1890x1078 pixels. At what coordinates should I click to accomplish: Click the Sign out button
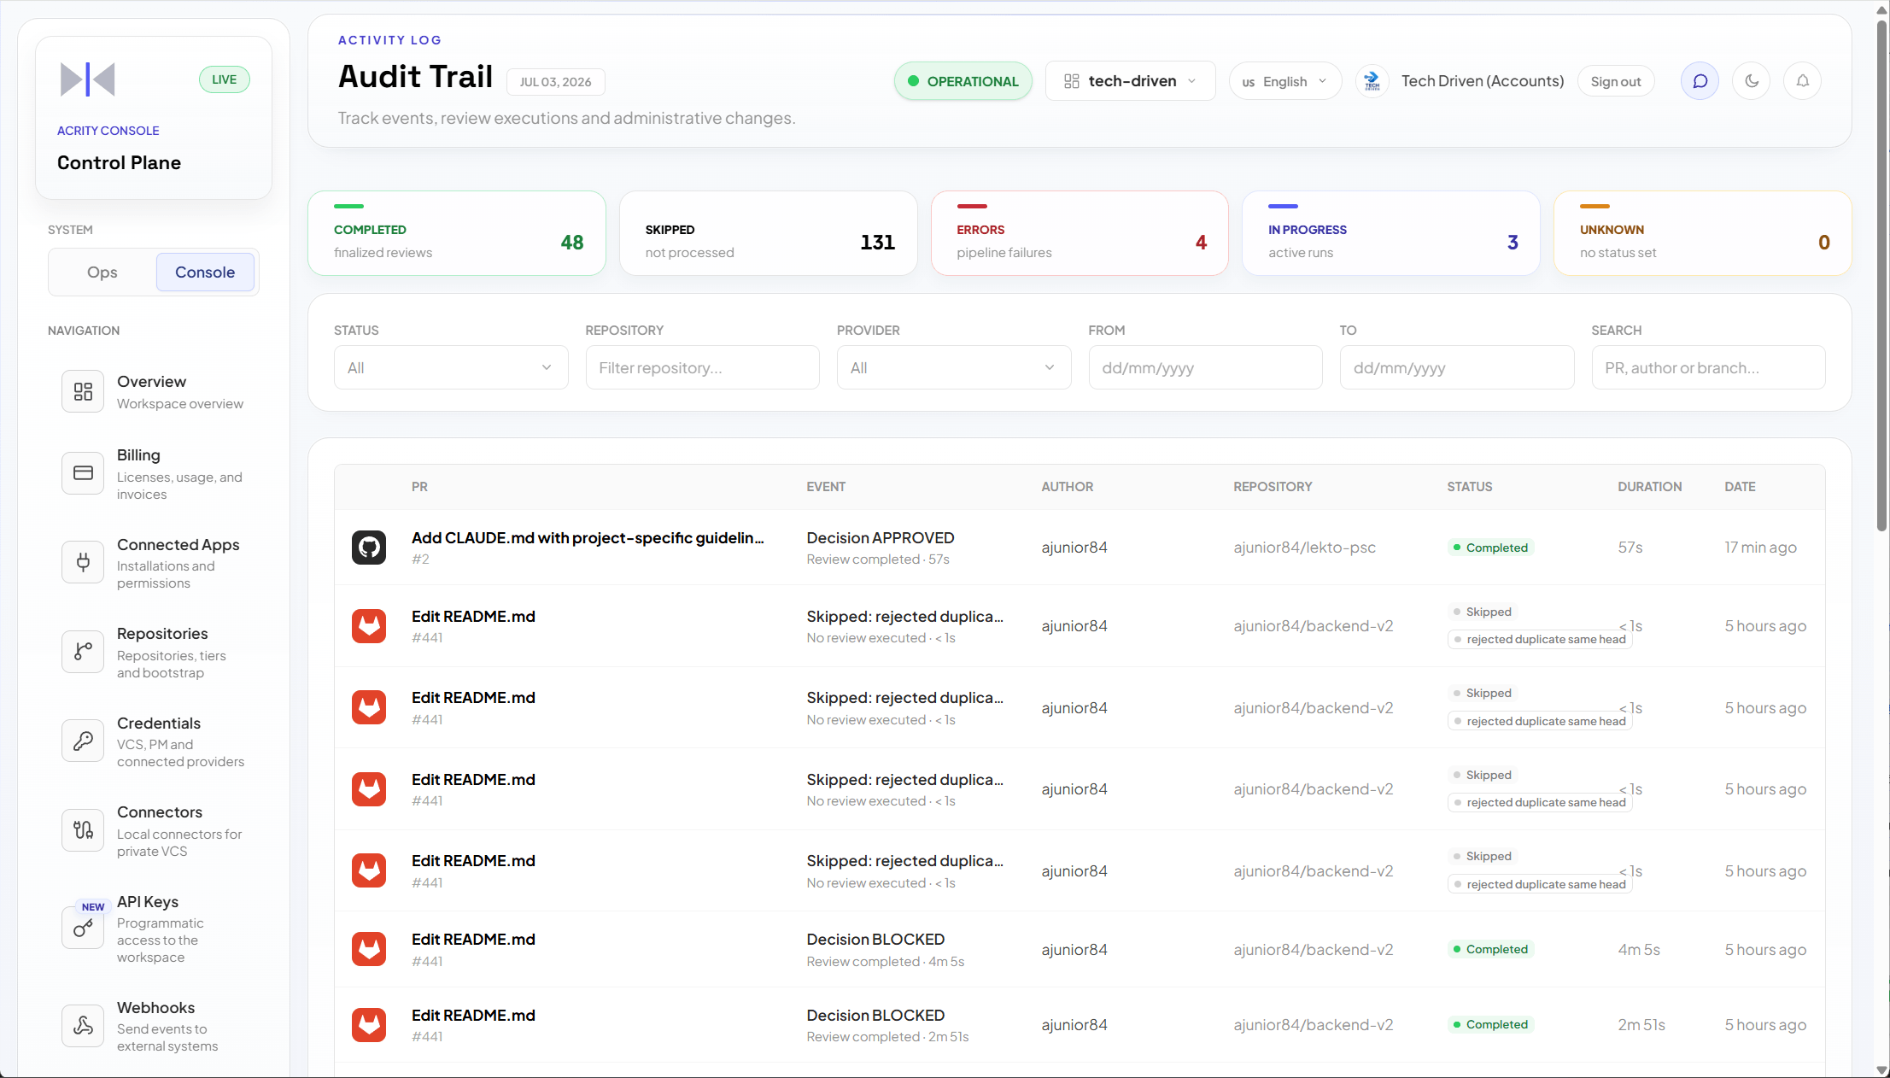coord(1615,81)
